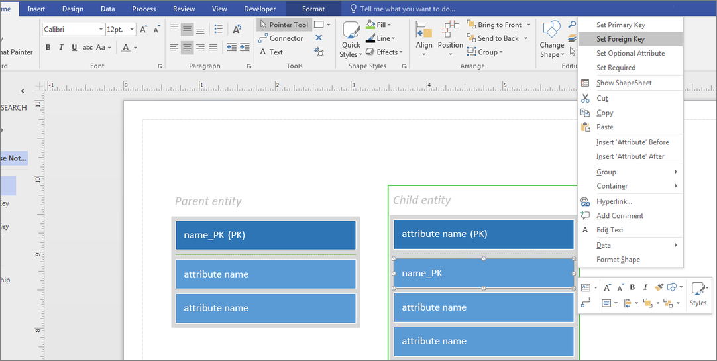Click the Pointer Tool button
The height and width of the screenshot is (361, 717).
tap(284, 25)
